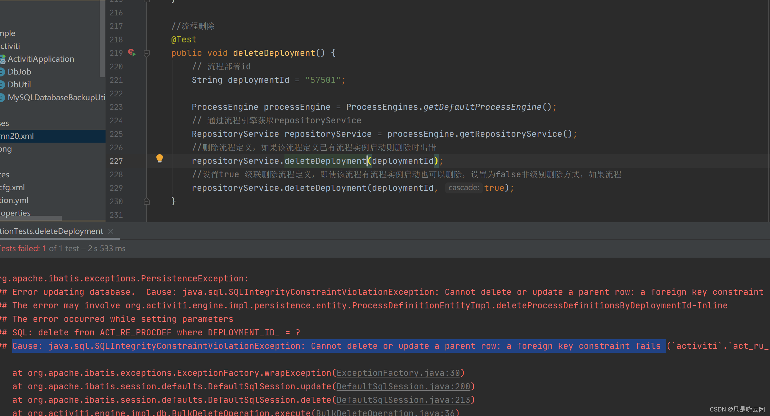Click deleteDeployment call on line 227
Screen dimensions: 770x416
pyautogui.click(x=325, y=161)
